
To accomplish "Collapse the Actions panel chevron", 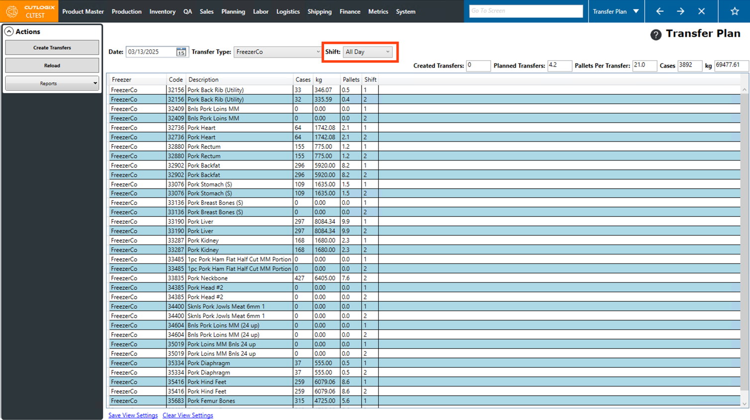I will pos(9,32).
